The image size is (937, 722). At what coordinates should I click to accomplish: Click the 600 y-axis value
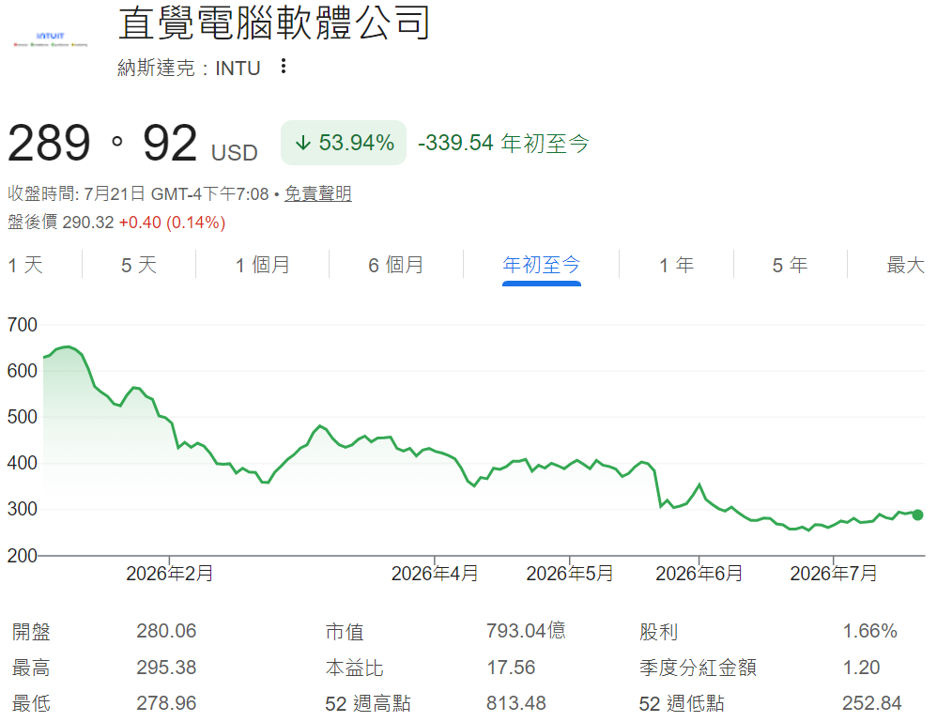pos(23,371)
